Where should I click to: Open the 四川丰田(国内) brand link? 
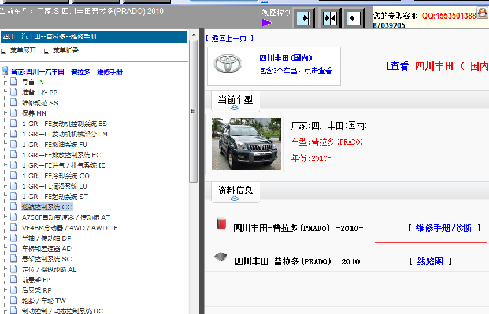286,58
